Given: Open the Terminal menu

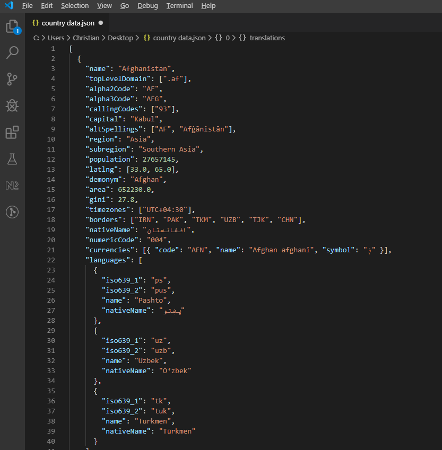Looking at the screenshot, I should (180, 6).
